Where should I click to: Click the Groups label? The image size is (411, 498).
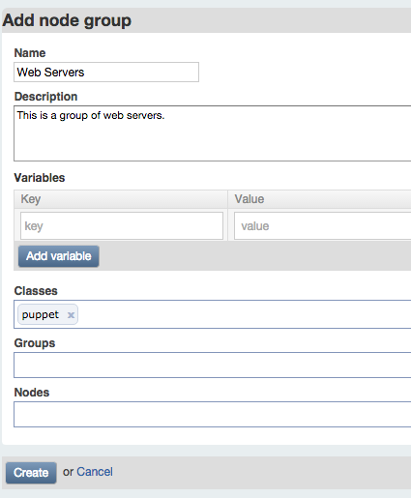pyautogui.click(x=35, y=343)
